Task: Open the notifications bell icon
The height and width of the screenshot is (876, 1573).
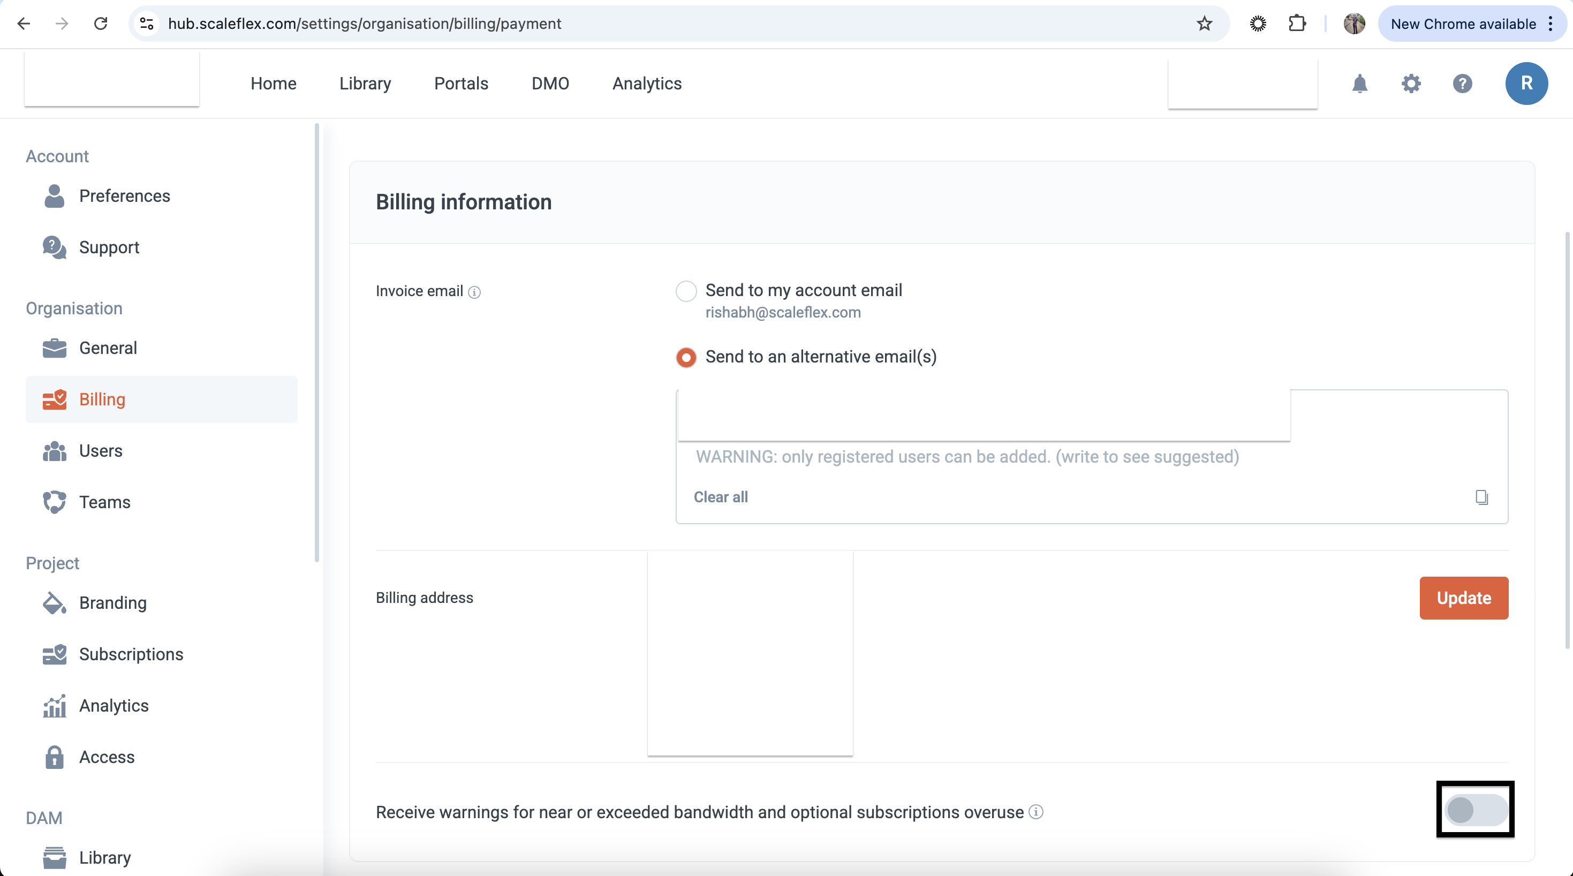Action: [x=1359, y=84]
